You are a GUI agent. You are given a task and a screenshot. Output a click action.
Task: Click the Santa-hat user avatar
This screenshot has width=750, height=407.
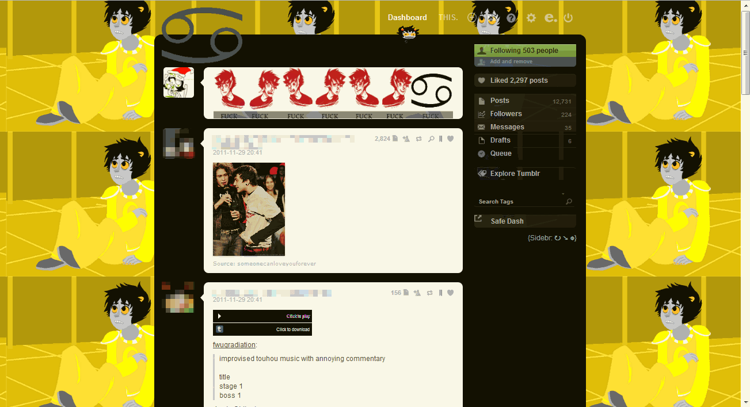coord(178,83)
